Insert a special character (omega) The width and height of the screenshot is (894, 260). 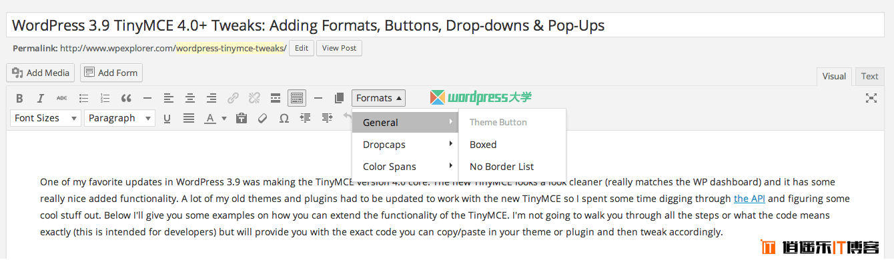[x=284, y=118]
